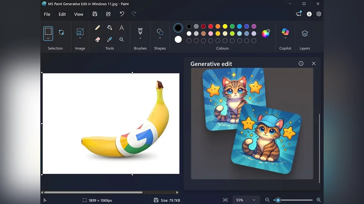This screenshot has width=364, height=204.
Task: Select the Pencil tool
Action: coord(98,28)
